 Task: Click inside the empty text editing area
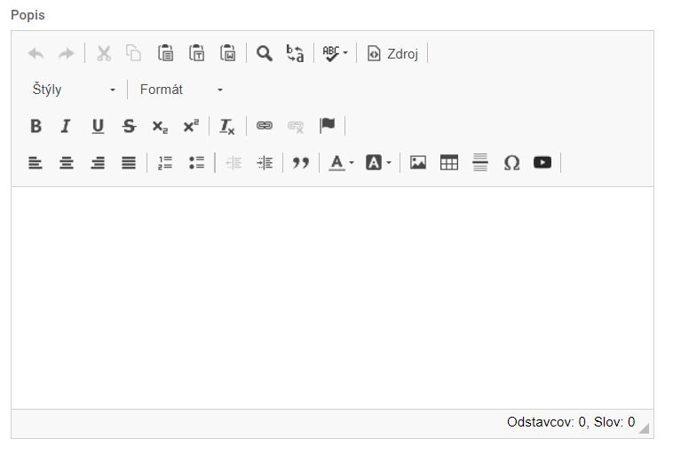point(332,297)
